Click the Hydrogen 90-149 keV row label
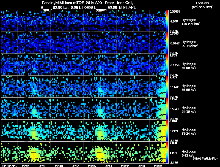220x167 pixels. coord(190,44)
